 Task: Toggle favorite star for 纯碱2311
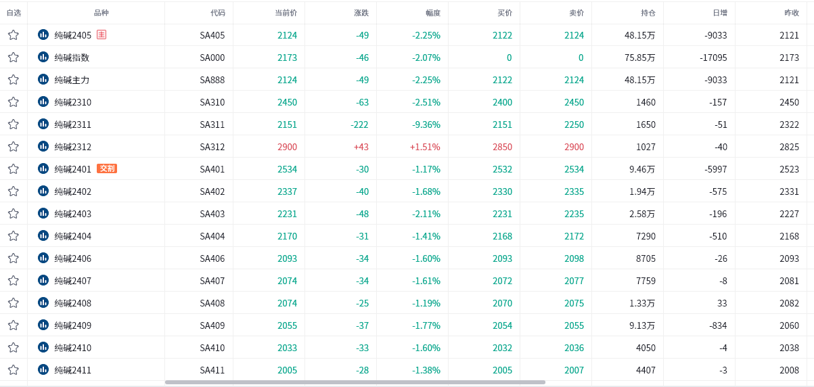14,124
